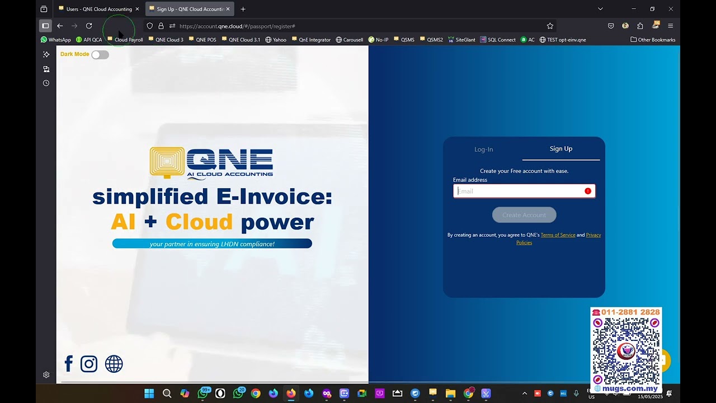List all tabs dropdown arrow
Viewport: 716px width, 403px height.
click(600, 9)
